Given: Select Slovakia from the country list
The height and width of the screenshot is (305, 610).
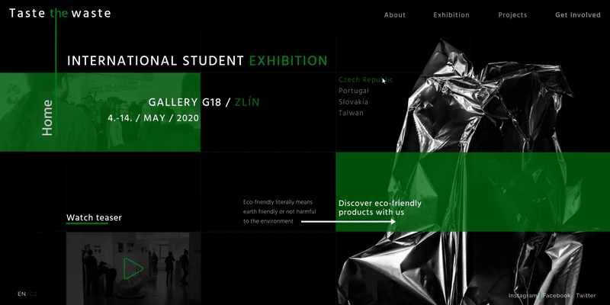Looking at the screenshot, I should pyautogui.click(x=353, y=102).
